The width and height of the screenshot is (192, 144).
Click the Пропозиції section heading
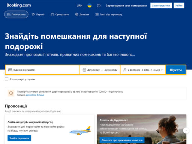tap(16, 106)
